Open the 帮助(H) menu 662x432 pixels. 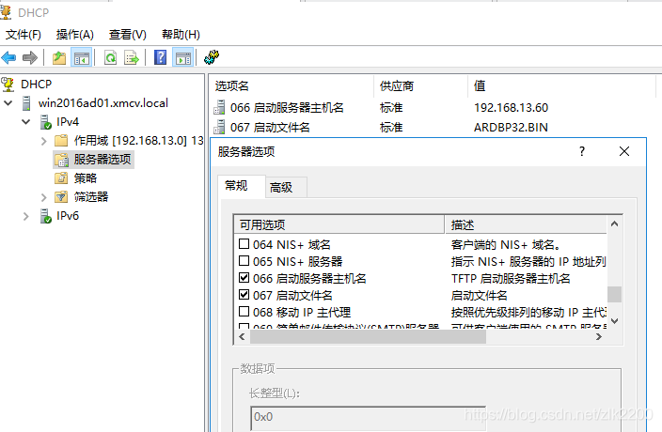(x=181, y=35)
